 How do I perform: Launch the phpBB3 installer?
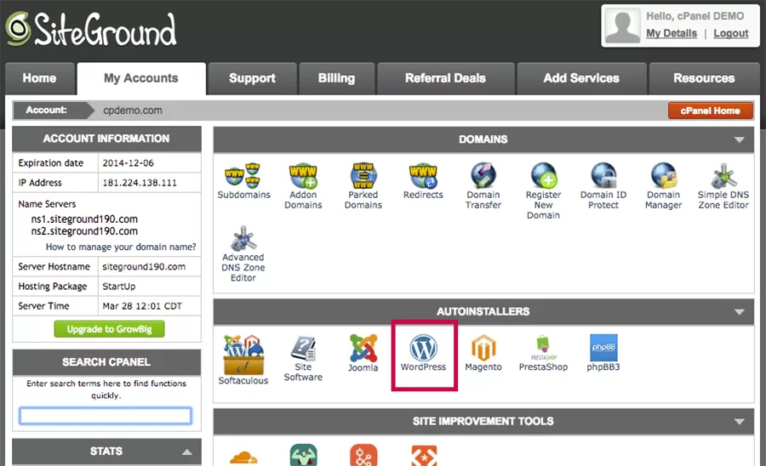coord(603,353)
